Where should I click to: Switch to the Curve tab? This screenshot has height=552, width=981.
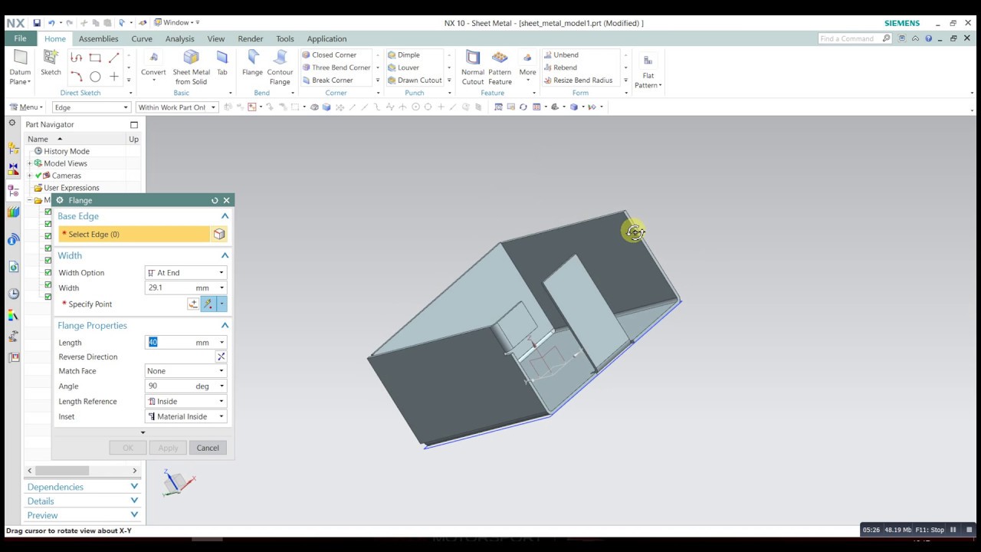[x=142, y=39]
